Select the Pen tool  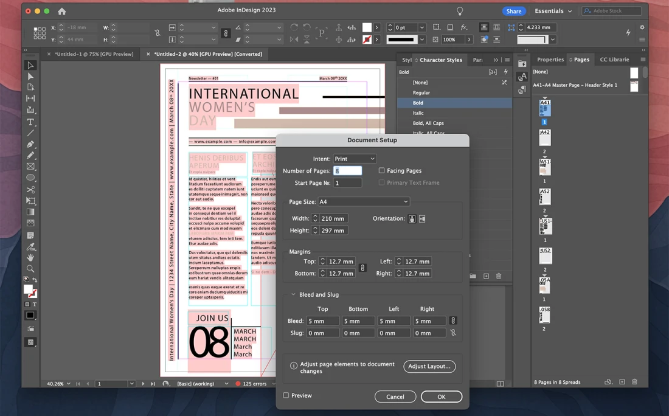(30, 144)
